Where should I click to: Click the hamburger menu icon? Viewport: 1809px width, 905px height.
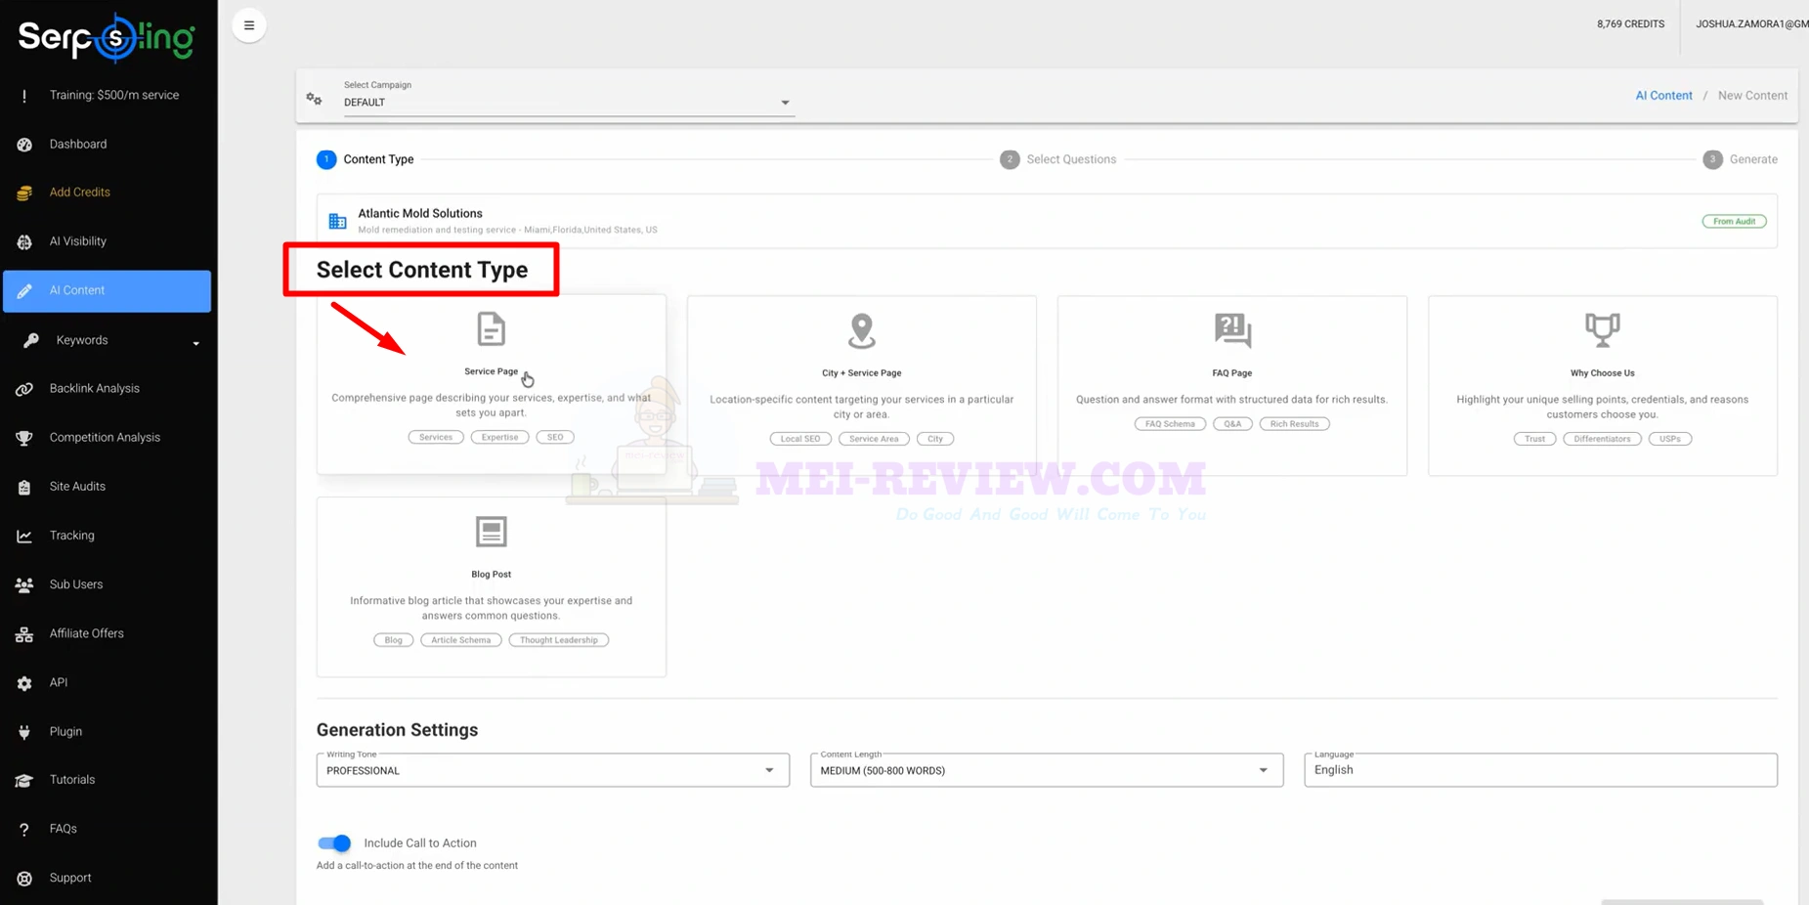(x=249, y=25)
